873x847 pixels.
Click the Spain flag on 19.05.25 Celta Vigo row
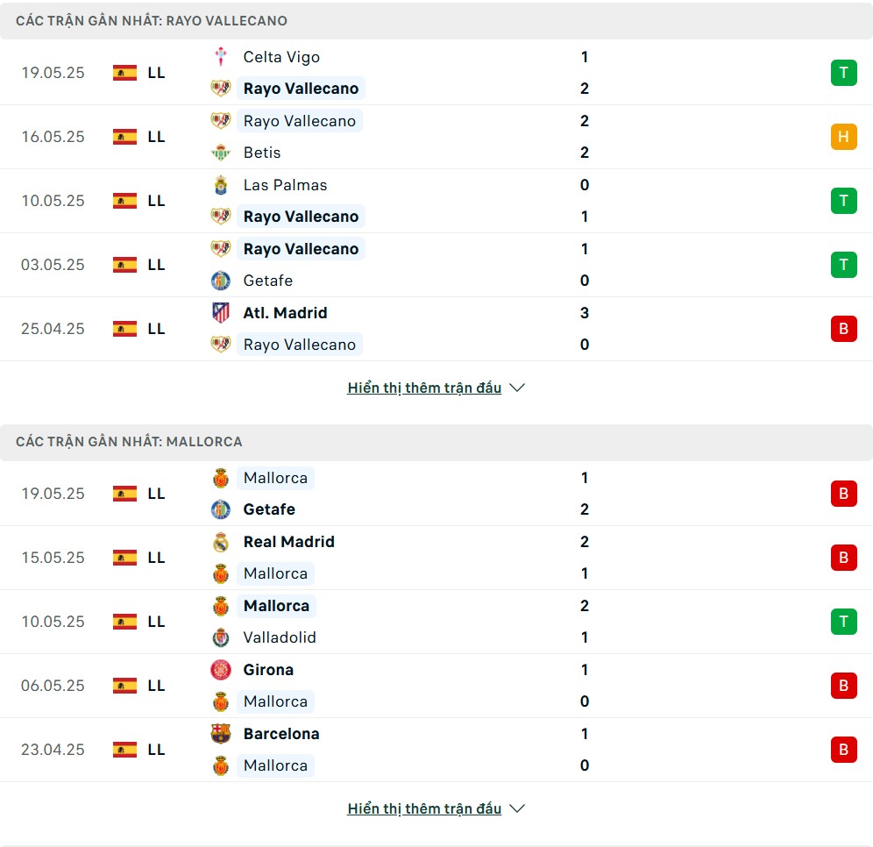pyautogui.click(x=124, y=73)
